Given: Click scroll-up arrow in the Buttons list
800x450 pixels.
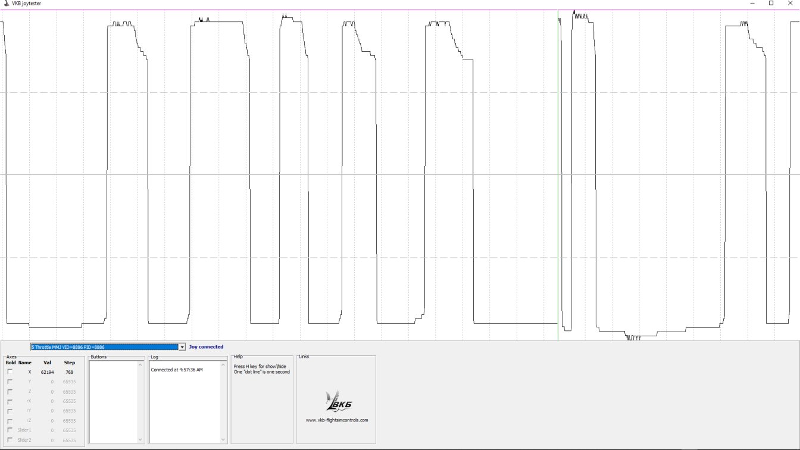Looking at the screenshot, I should [x=140, y=364].
